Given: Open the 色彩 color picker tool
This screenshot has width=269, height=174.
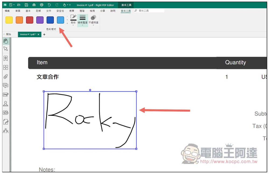Looking at the screenshot, I should 73,20.
